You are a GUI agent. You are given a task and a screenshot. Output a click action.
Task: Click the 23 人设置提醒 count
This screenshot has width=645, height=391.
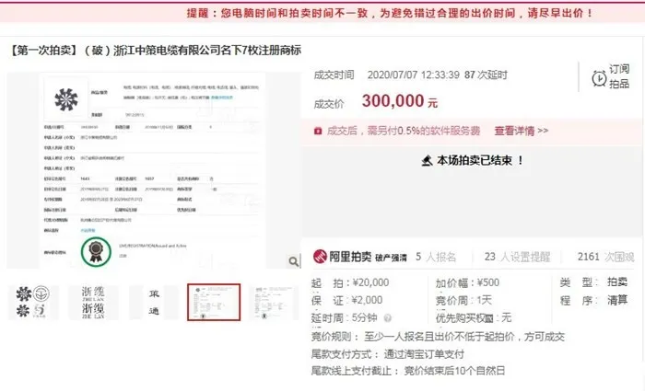(x=517, y=257)
